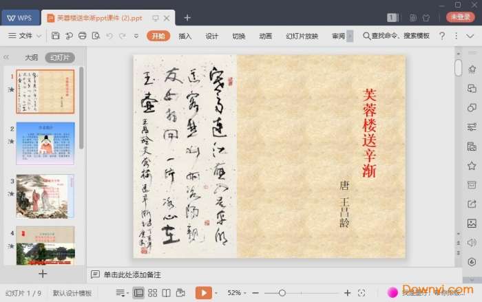Screen dimensions: 482x302
Task: Click the slide panel vertical scrollbar
Action: [81, 107]
